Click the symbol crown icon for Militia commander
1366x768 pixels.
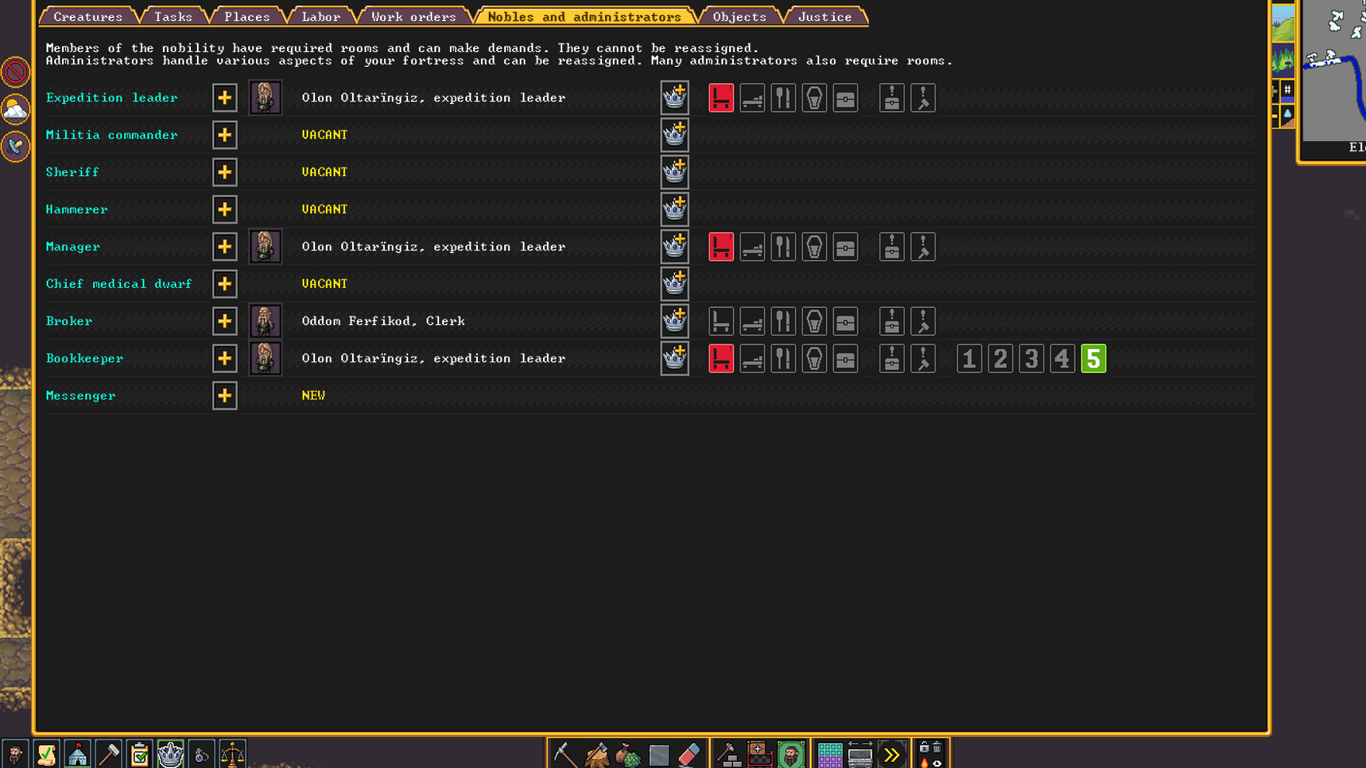(x=674, y=135)
